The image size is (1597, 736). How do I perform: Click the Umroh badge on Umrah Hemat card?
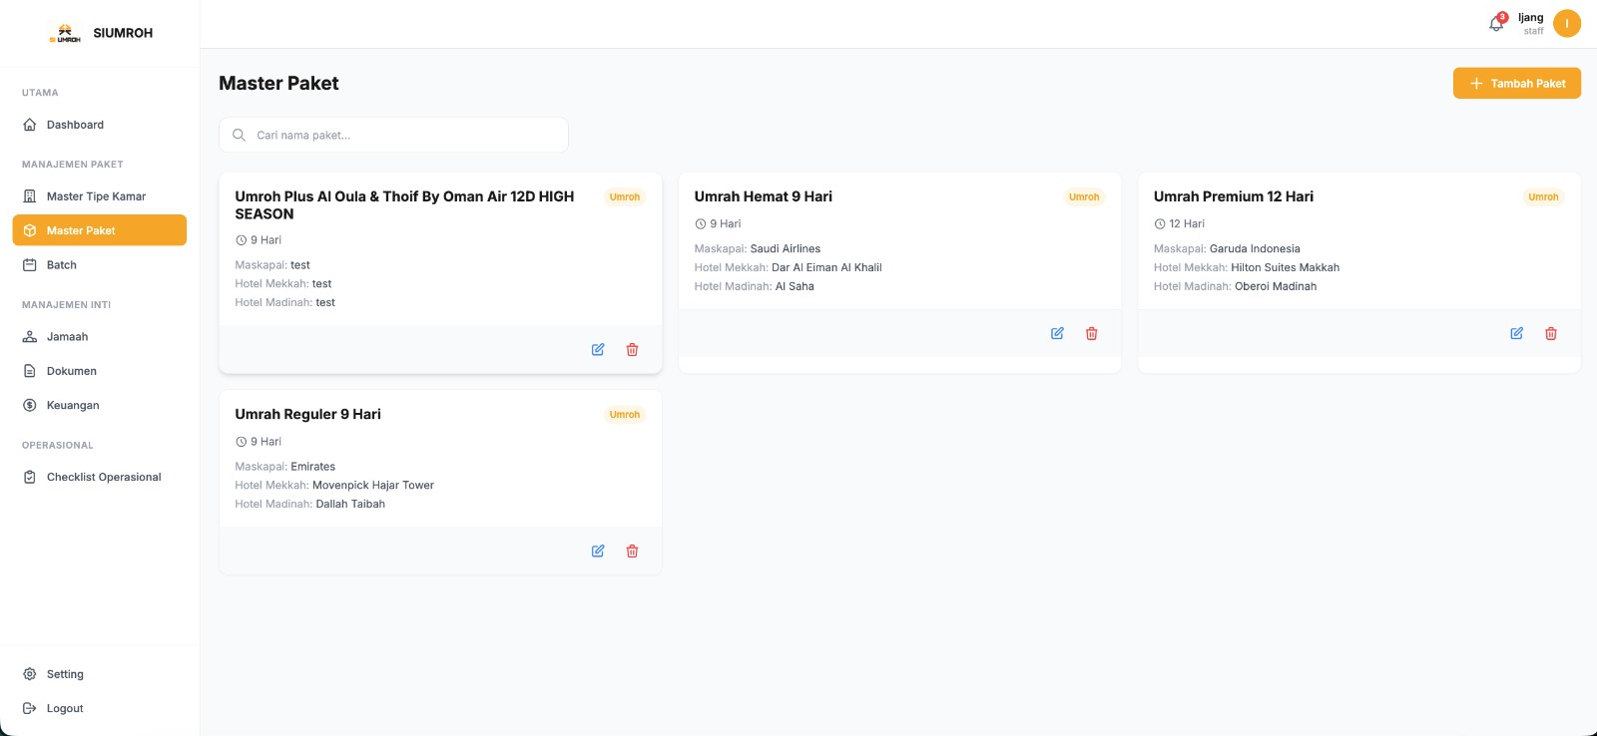coord(1084,196)
